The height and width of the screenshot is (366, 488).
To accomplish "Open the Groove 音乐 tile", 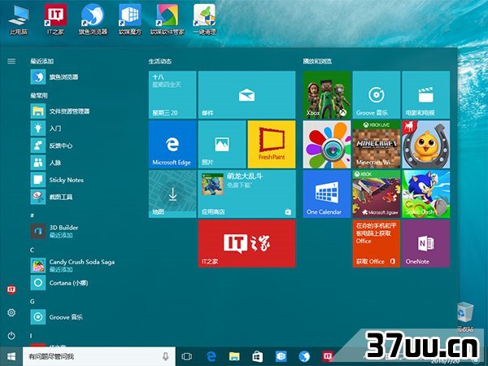I will 377,94.
